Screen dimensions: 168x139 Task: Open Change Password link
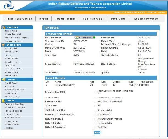click(13, 34)
